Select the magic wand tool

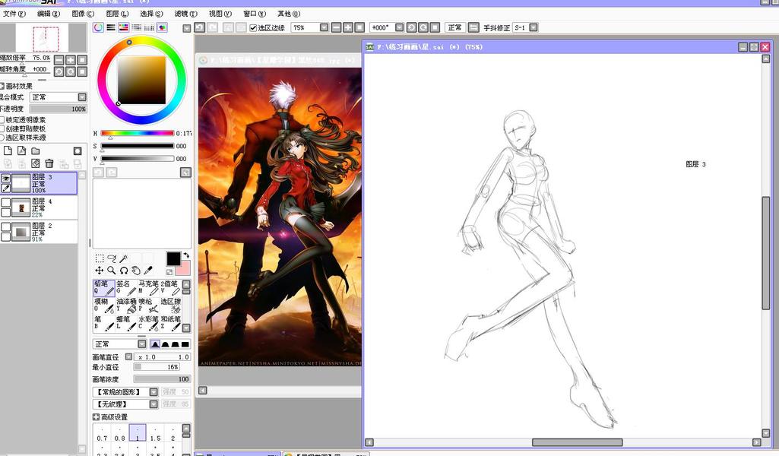click(123, 258)
